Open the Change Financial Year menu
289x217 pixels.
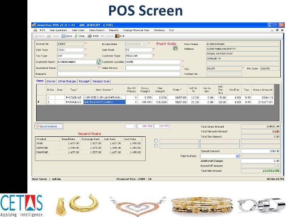tap(137, 30)
